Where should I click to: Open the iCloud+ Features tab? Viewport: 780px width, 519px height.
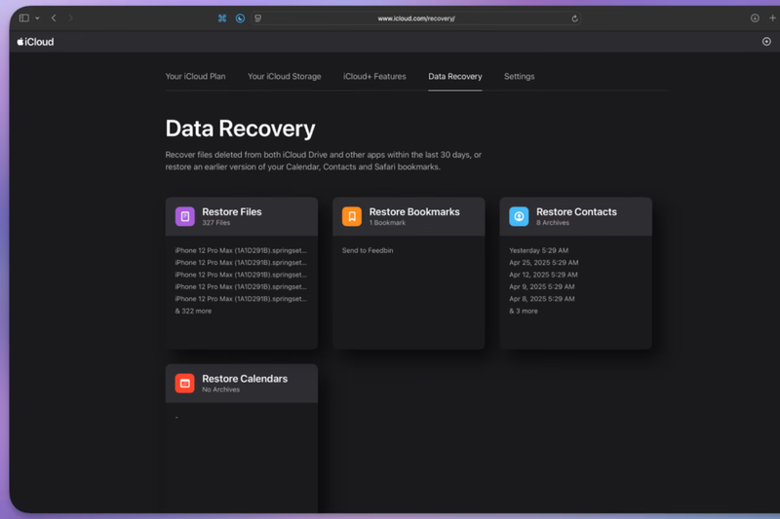[374, 77]
